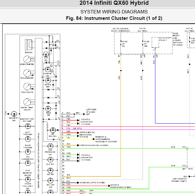This screenshot has height=194, width=195.
Task: Click the 'SPEEDOMETER' label
Action: pos(27,64)
